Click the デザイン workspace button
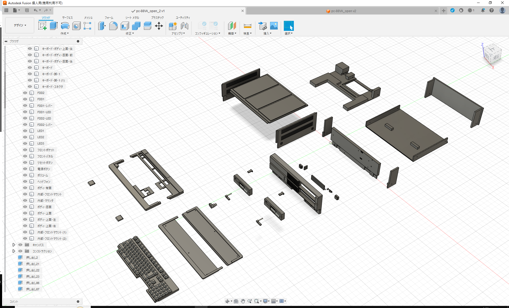This screenshot has width=509, height=308. point(19,25)
